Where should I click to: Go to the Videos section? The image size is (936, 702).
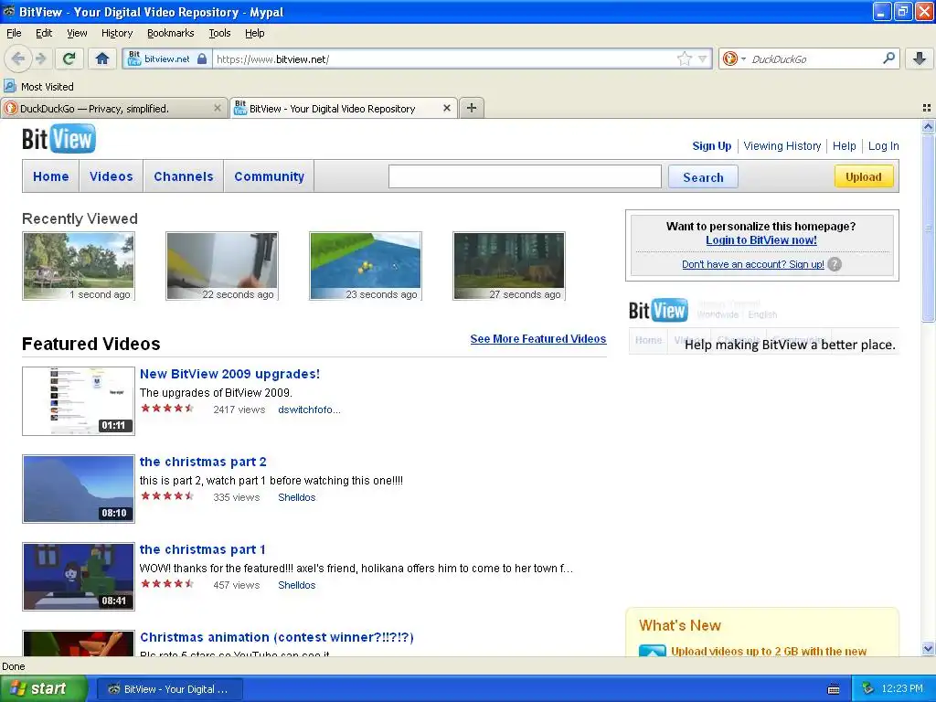tap(111, 176)
